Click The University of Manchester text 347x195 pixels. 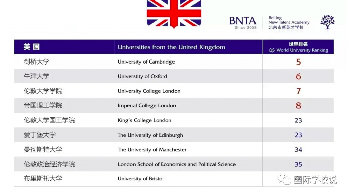152,150
